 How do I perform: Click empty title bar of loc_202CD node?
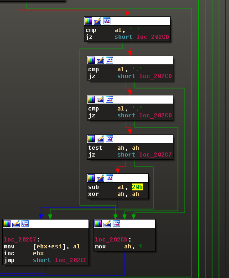pyautogui.click(x=138, y=224)
